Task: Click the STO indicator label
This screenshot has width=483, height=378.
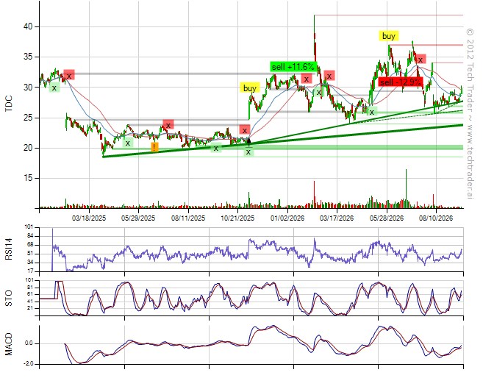Action: [9, 298]
